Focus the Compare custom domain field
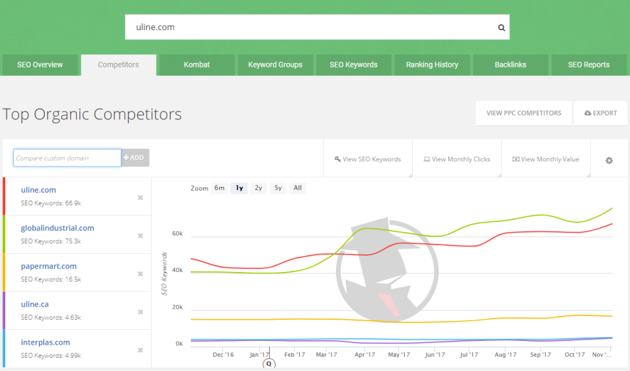 click(x=67, y=158)
